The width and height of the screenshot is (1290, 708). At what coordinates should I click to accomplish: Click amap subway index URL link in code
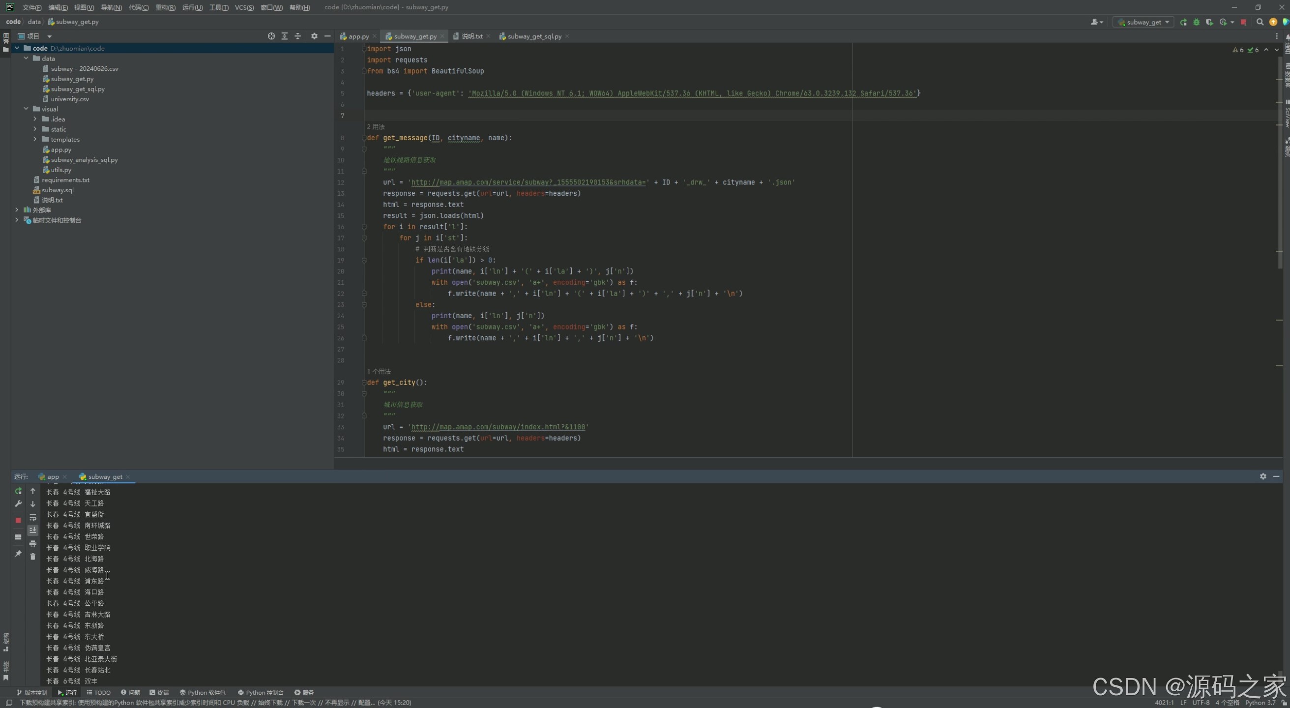click(x=498, y=427)
